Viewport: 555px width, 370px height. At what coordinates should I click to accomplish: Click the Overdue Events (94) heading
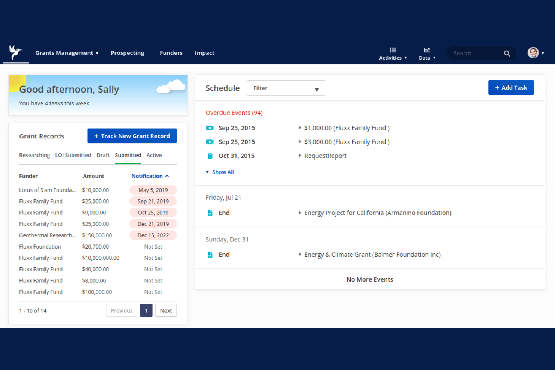coord(234,113)
